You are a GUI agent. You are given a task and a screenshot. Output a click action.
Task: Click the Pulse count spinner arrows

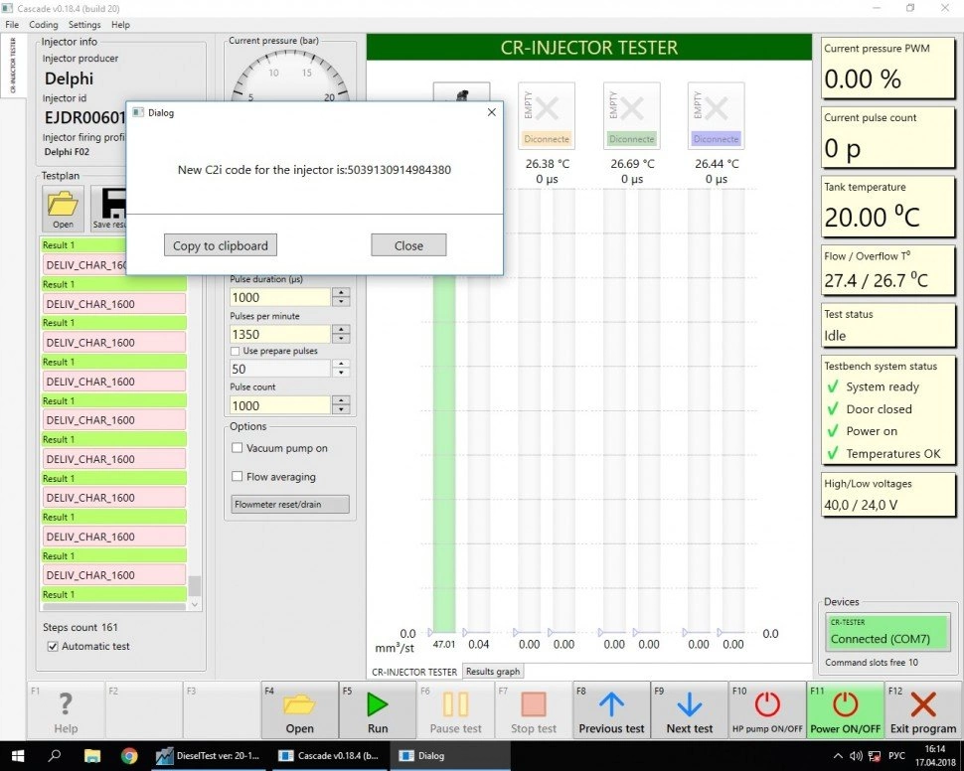[341, 405]
